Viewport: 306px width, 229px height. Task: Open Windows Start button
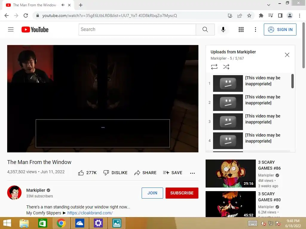click(x=7, y=223)
